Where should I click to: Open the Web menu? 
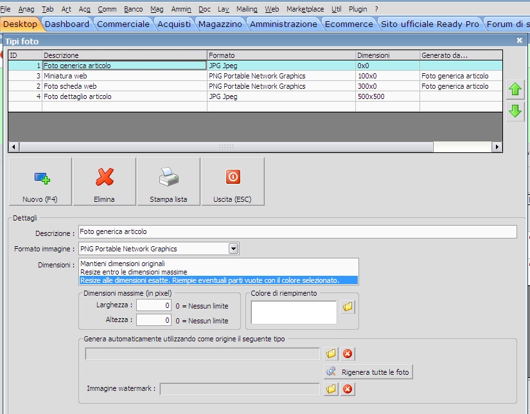[272, 9]
